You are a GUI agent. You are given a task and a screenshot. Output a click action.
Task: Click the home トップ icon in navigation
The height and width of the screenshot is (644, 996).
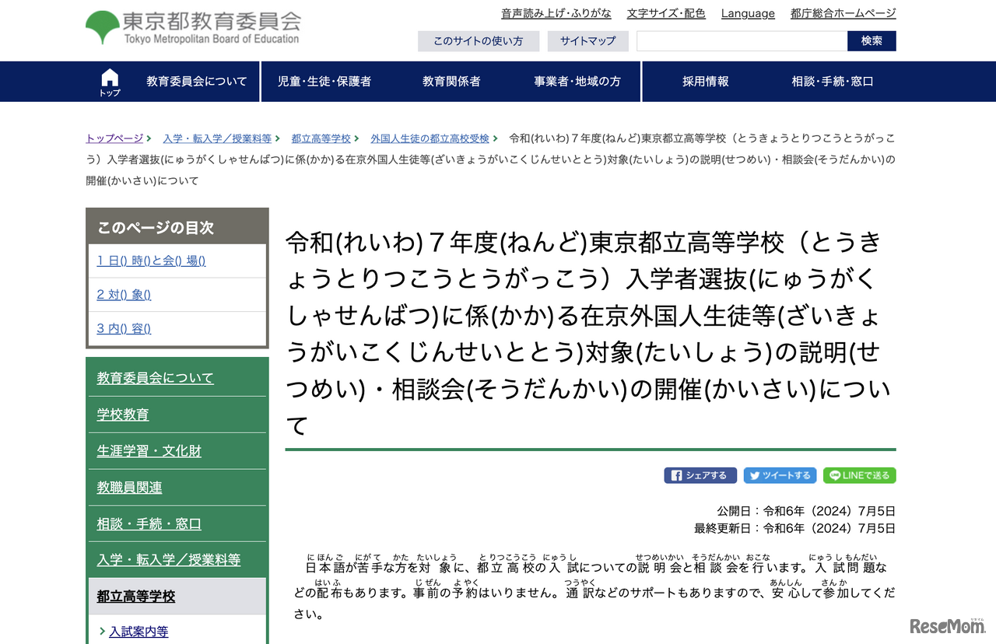(x=109, y=80)
